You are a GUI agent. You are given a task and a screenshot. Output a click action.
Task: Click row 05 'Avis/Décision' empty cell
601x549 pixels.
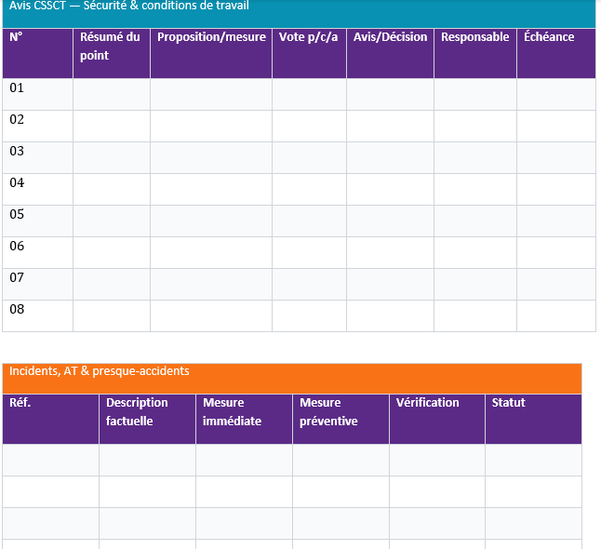coord(390,221)
